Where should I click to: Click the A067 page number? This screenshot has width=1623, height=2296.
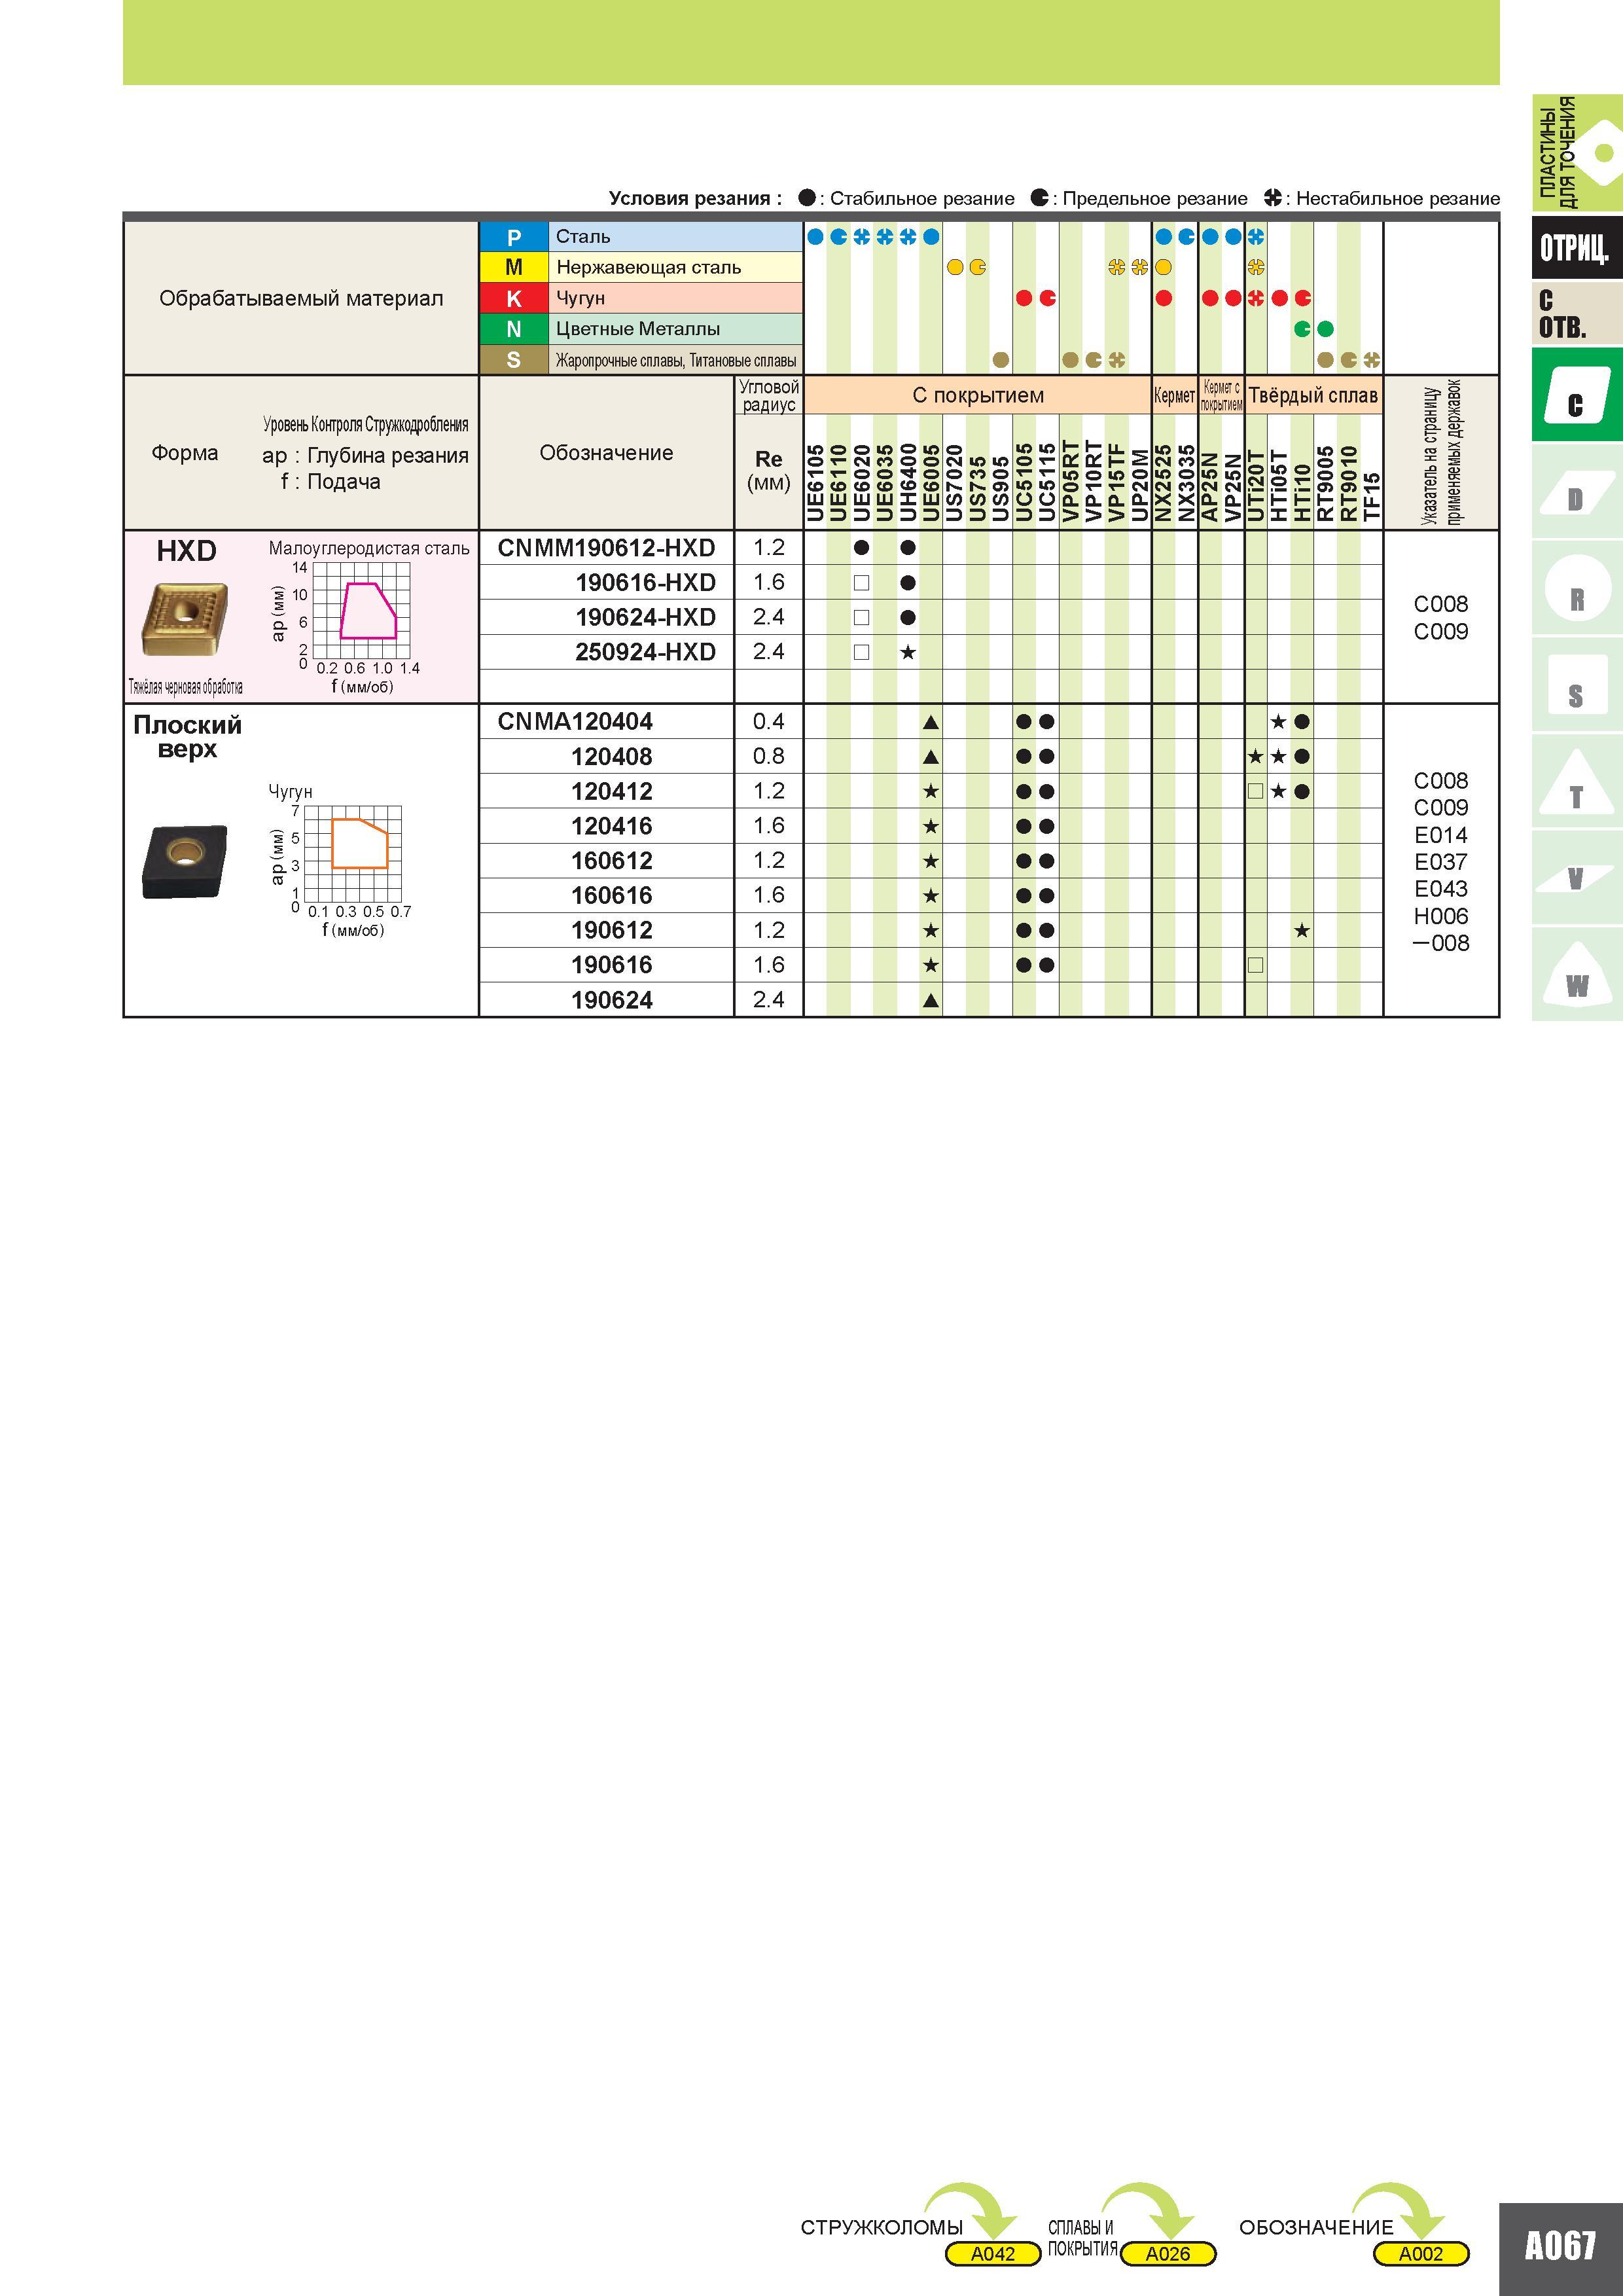click(x=1560, y=2246)
